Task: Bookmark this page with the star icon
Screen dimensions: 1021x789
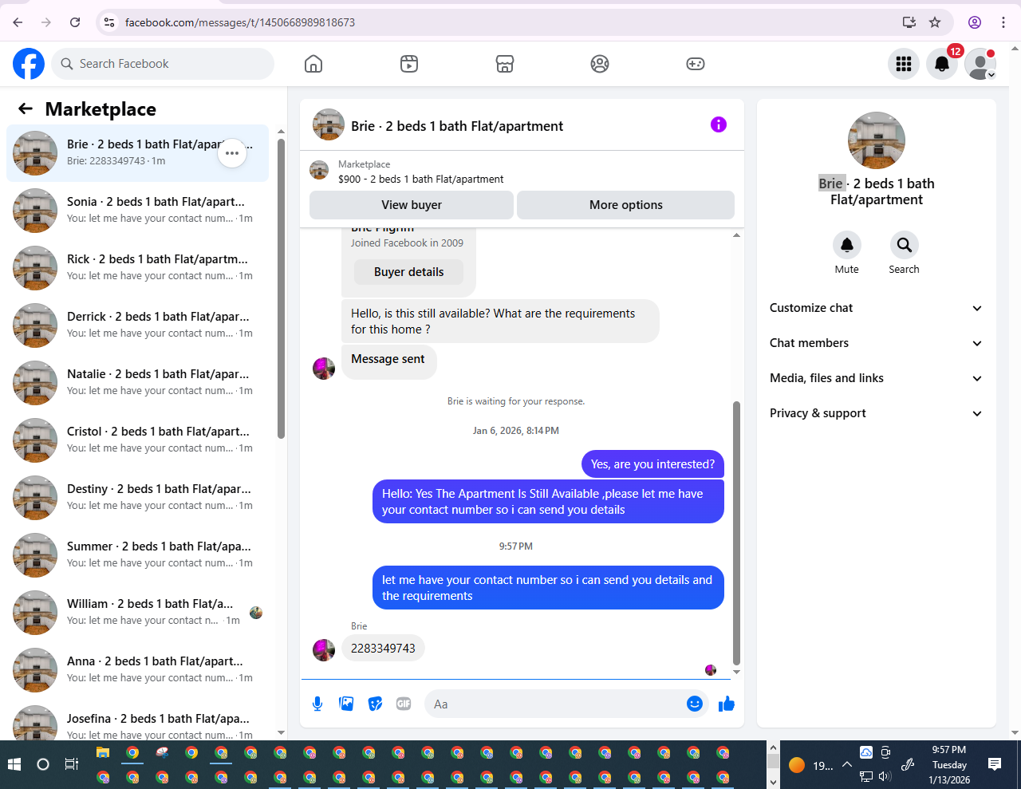Action: point(935,22)
